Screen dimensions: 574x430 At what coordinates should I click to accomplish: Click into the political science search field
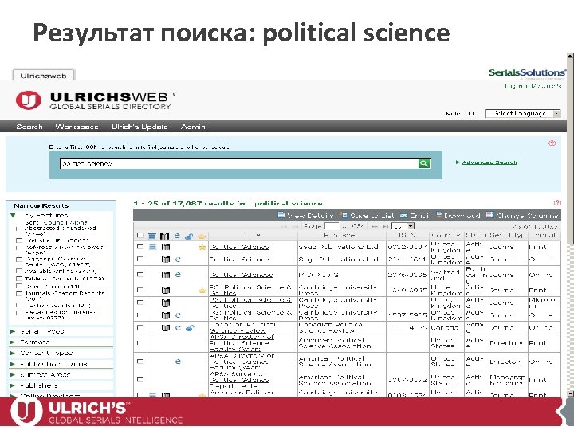[x=239, y=163]
